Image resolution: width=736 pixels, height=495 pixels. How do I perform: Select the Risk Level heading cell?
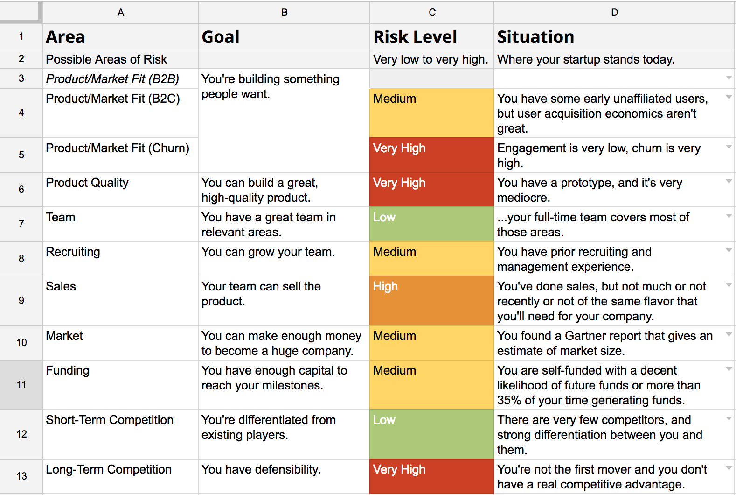[431, 37]
